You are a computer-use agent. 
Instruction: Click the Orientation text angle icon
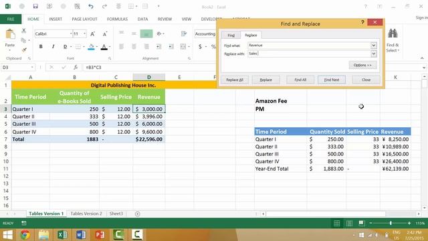[x=159, y=33]
